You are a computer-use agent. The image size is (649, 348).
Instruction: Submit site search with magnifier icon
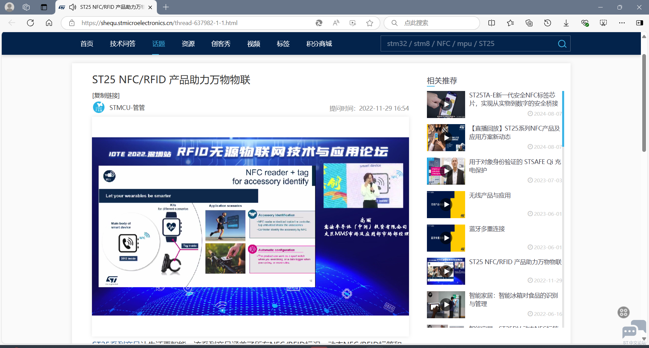[562, 44]
